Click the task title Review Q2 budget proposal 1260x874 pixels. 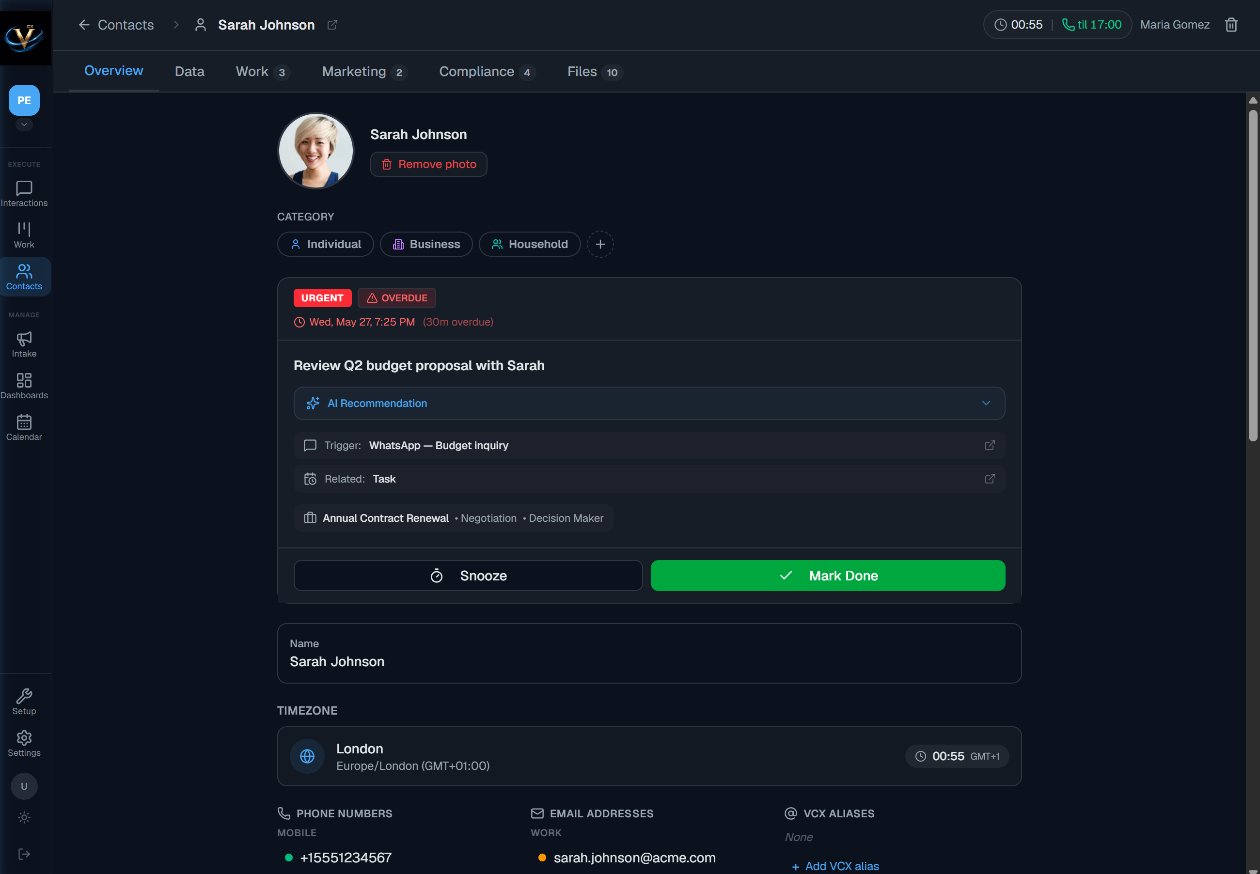coord(419,365)
